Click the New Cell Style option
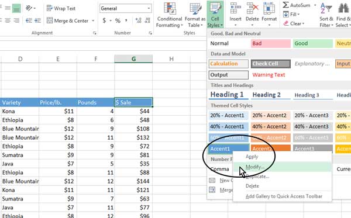The image size is (351, 218). (226, 181)
